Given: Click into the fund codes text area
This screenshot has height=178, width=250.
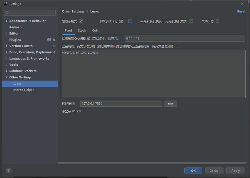Looking at the screenshot, I should tap(154, 74).
